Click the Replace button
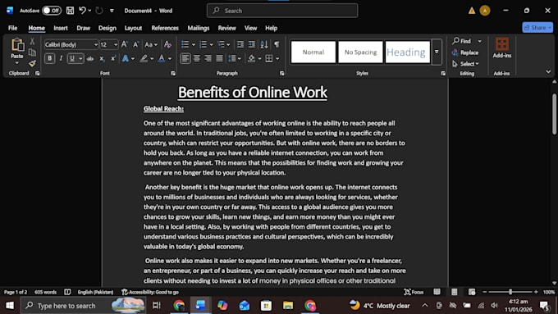Image resolution: width=558 pixels, height=314 pixels. pos(465,52)
